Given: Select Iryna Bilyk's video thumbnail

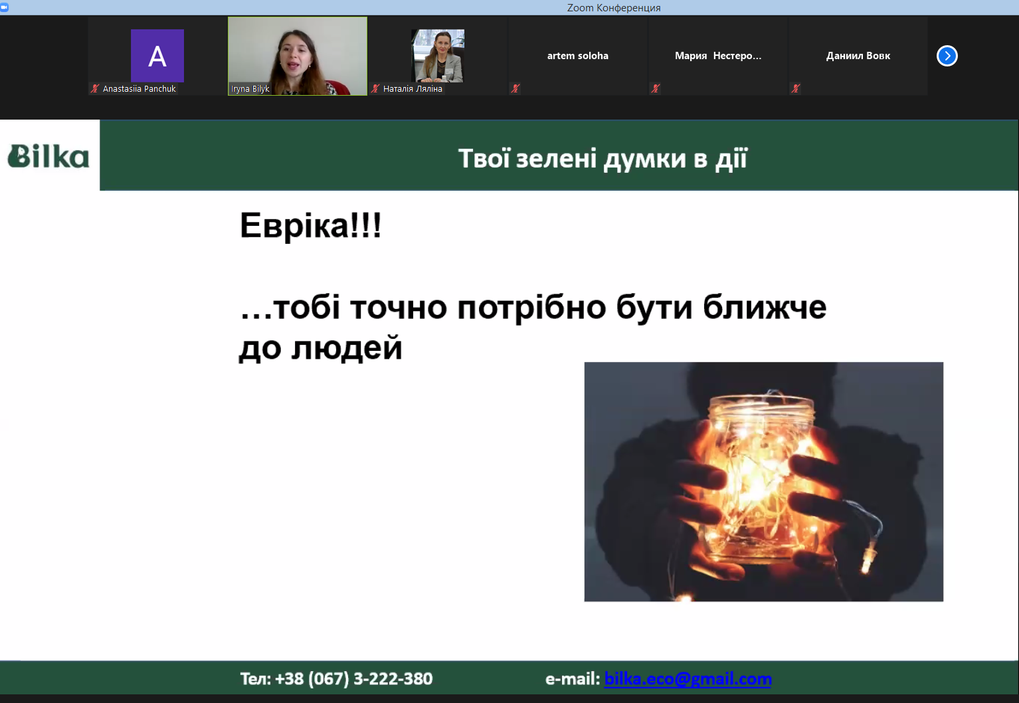Looking at the screenshot, I should (298, 56).
